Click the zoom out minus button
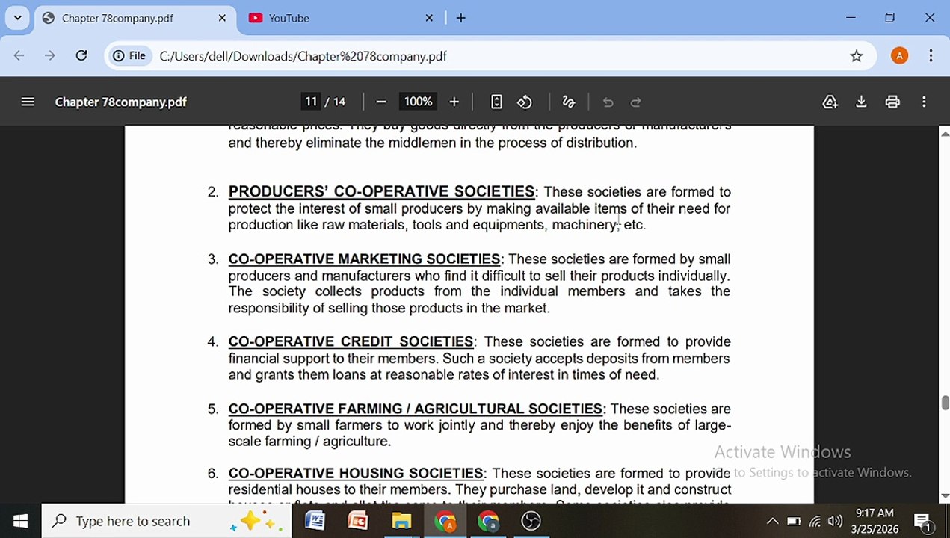Screen dimensions: 950x538 click(x=381, y=102)
